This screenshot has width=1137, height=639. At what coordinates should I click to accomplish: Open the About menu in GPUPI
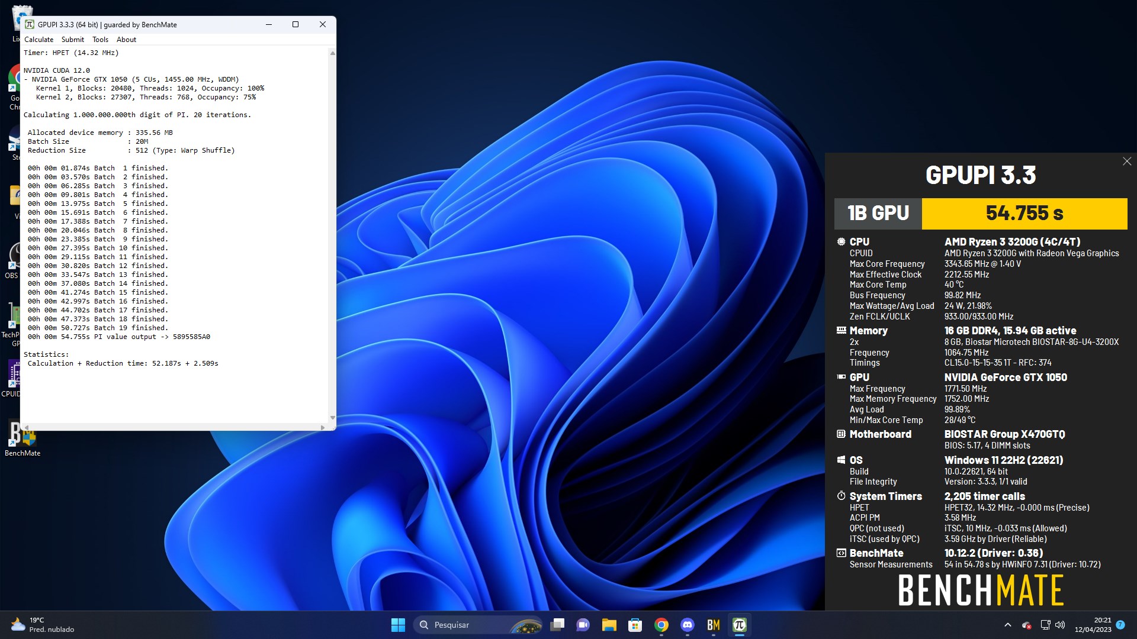pyautogui.click(x=126, y=40)
